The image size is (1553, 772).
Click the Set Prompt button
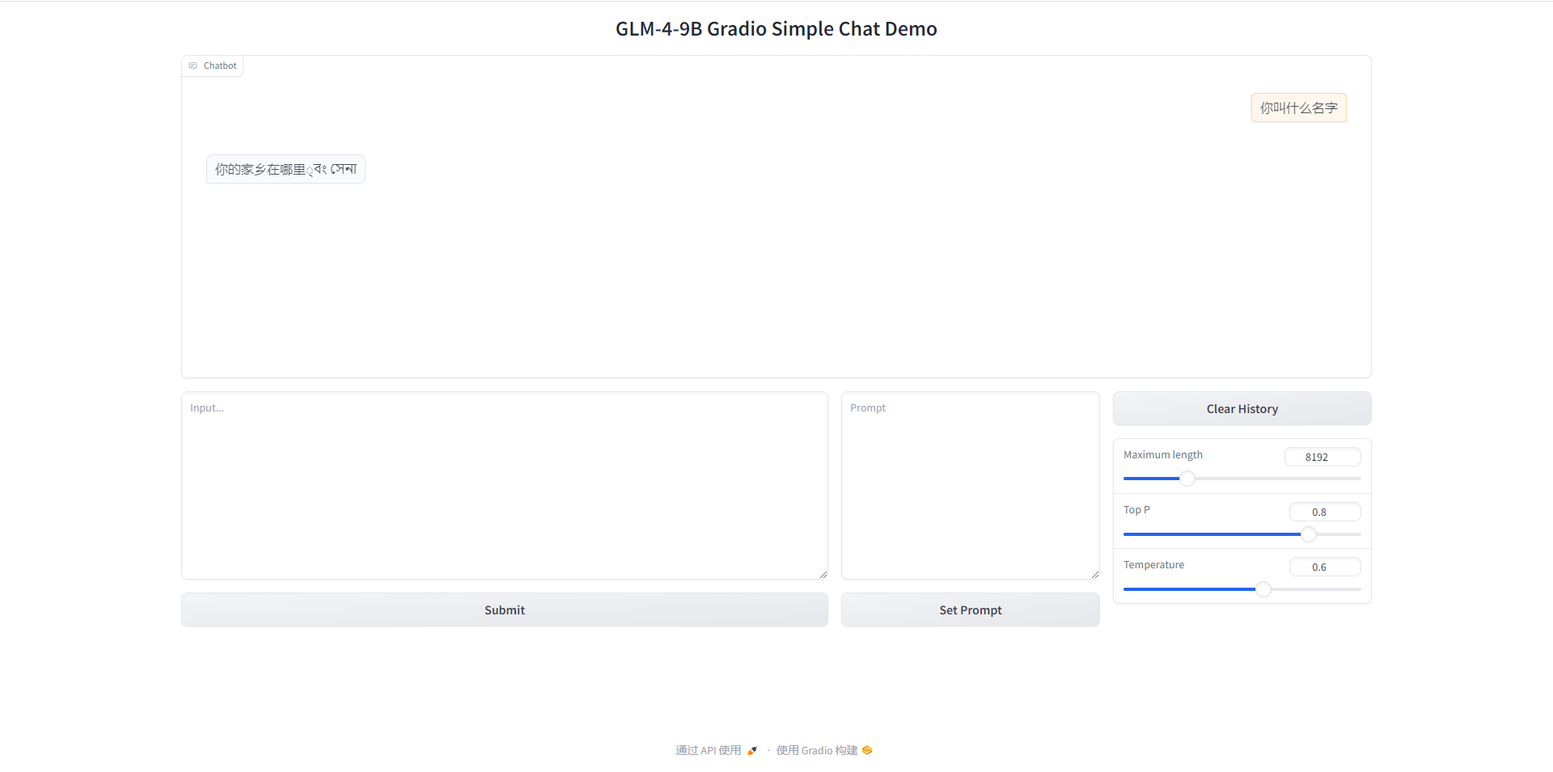971,610
